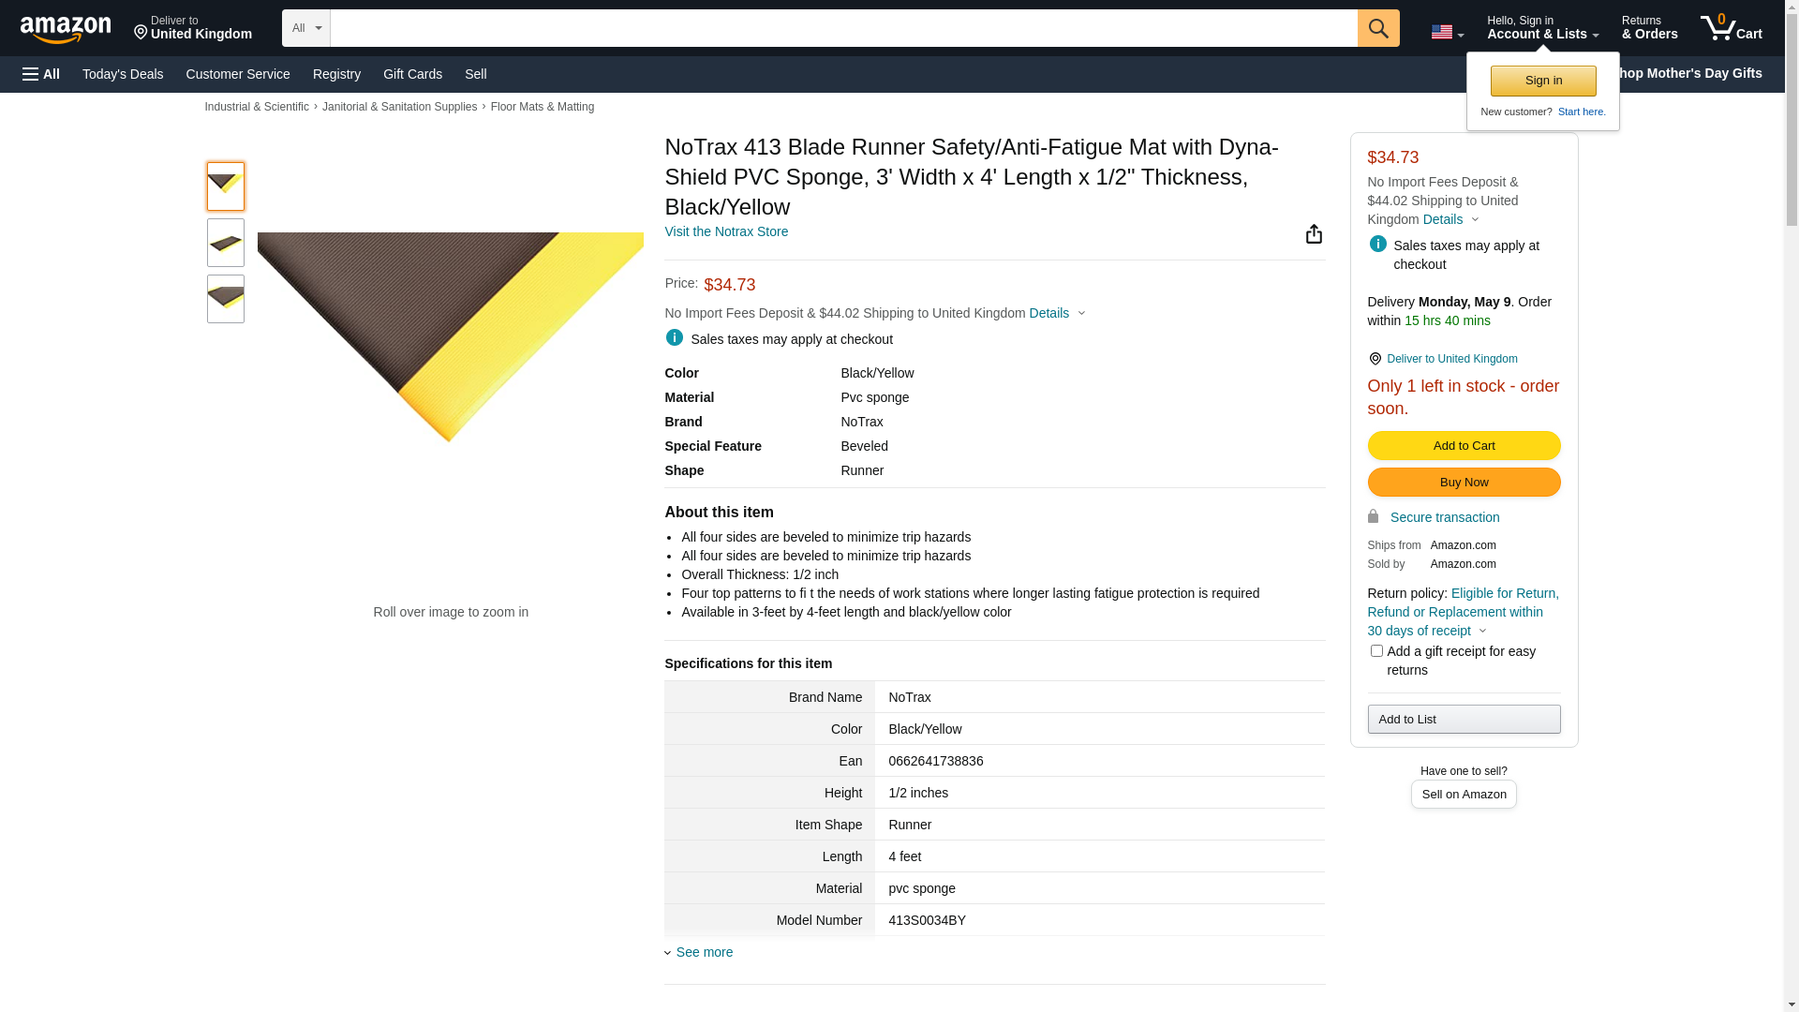Click Add to Cart button
The width and height of the screenshot is (1799, 1012).
click(x=1463, y=446)
